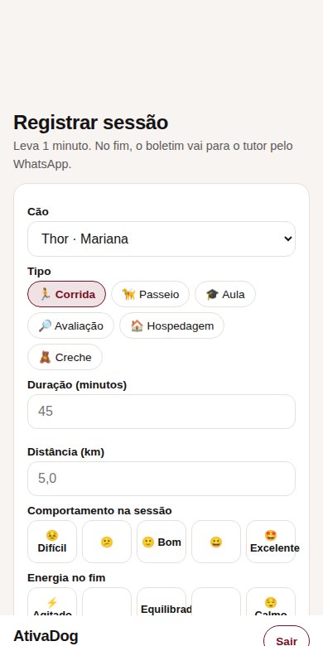Open the Cão dropdown Thor · Mariana
This screenshot has width=323, height=646.
coord(161,239)
